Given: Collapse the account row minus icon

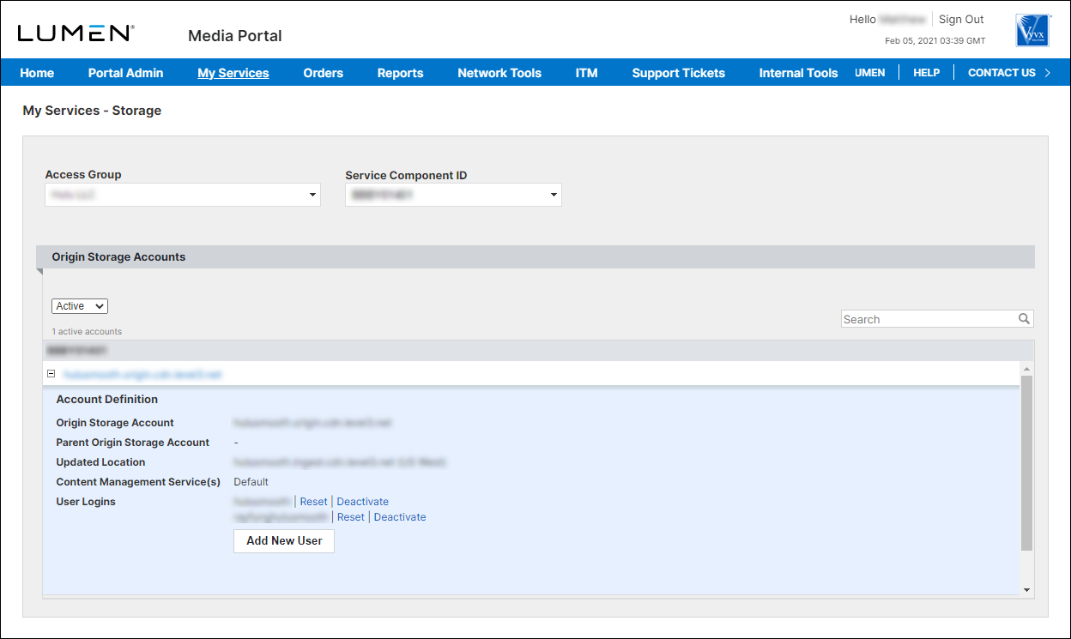Looking at the screenshot, I should tap(51, 374).
